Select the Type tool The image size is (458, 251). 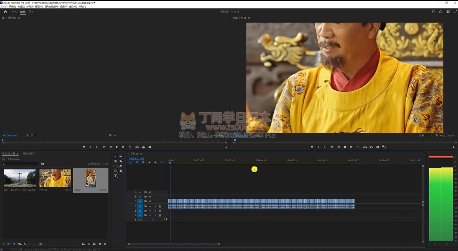(115, 176)
